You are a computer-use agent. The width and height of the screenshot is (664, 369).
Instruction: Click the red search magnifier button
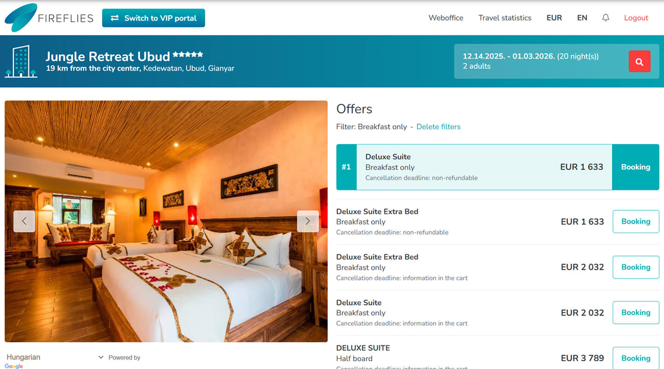click(x=640, y=61)
